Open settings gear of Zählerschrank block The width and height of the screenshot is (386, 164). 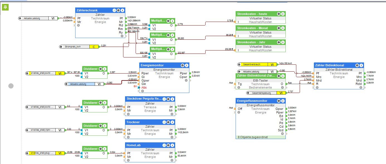118,10
